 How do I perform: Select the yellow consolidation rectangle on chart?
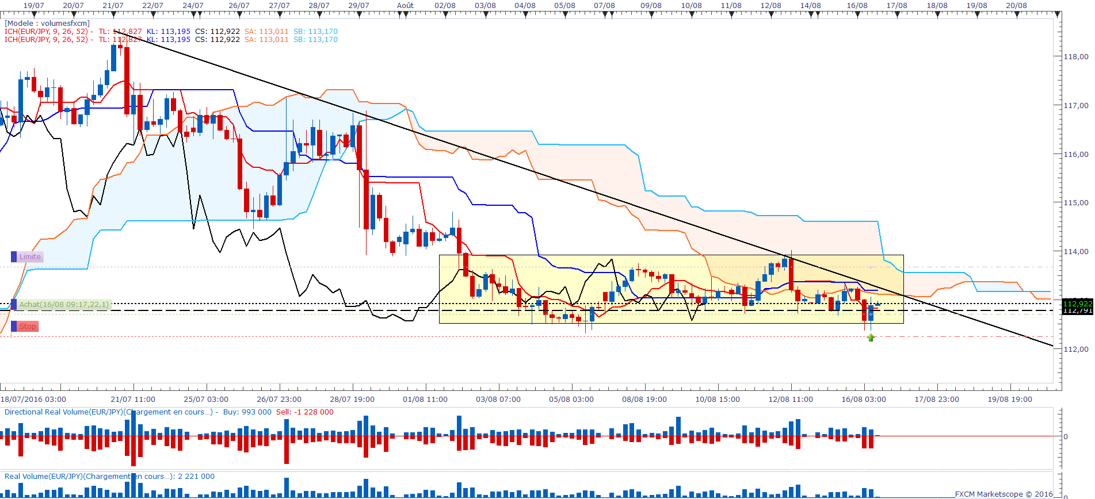point(671,289)
